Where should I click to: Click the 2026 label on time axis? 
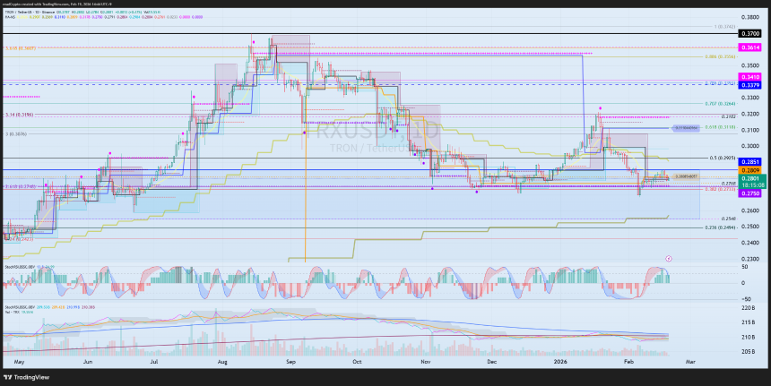coord(560,362)
